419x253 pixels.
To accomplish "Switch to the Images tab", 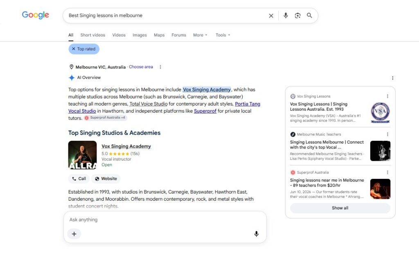I will [x=140, y=35].
